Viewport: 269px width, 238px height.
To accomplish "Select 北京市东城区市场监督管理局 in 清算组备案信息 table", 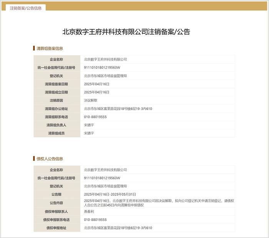I will [105, 76].
